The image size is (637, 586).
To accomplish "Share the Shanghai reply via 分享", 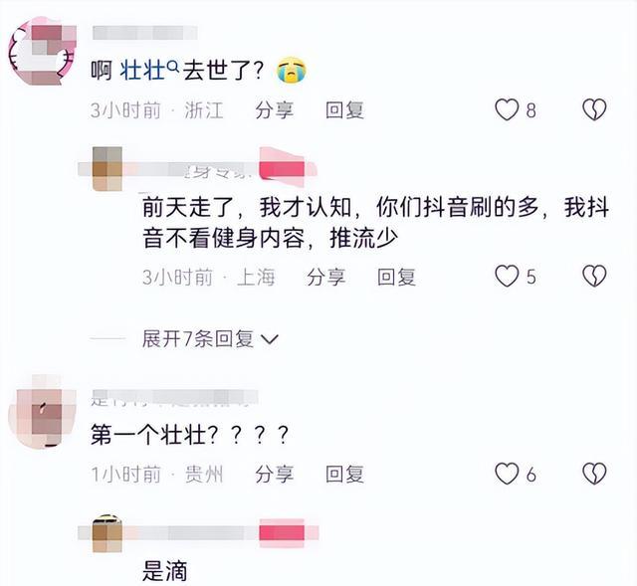I will 325,277.
